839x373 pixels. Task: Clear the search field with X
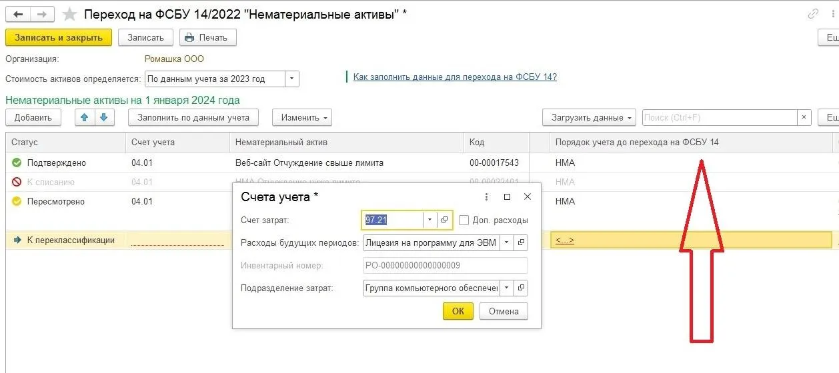[x=805, y=118]
